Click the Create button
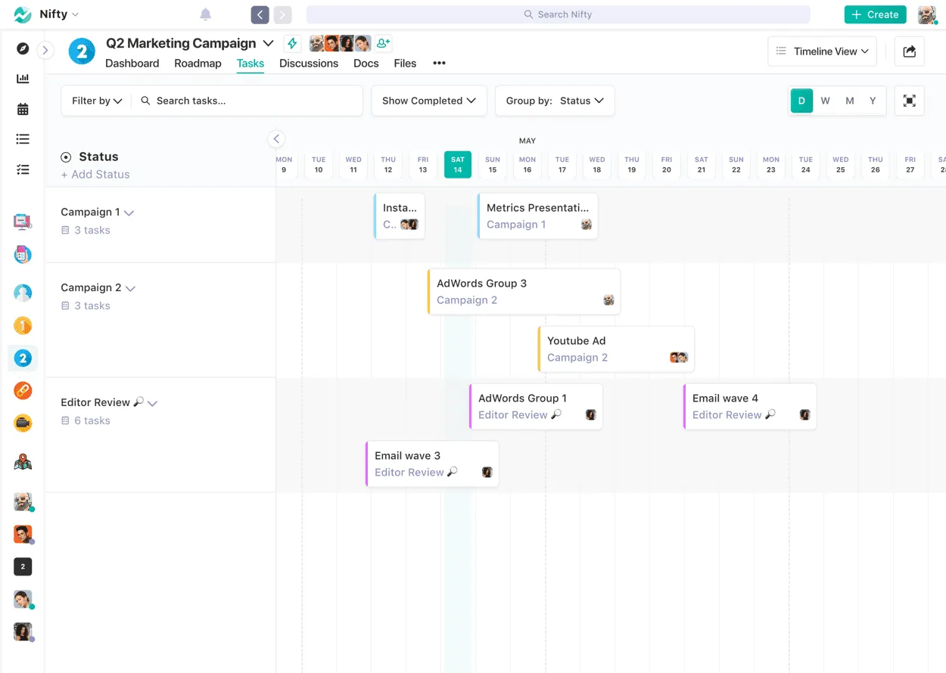Image resolution: width=946 pixels, height=673 pixels. pos(875,14)
